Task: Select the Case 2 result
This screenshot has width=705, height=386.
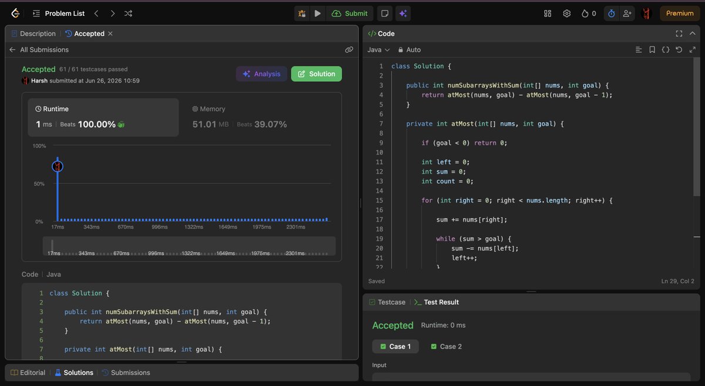Action: pyautogui.click(x=446, y=347)
